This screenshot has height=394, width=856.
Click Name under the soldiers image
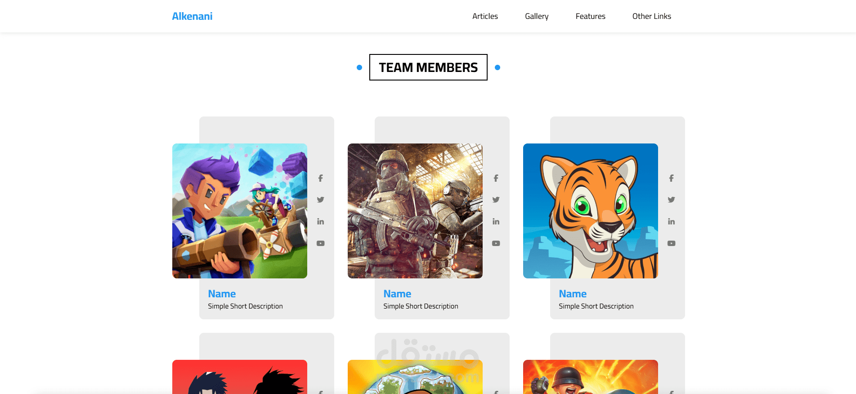pyautogui.click(x=397, y=294)
